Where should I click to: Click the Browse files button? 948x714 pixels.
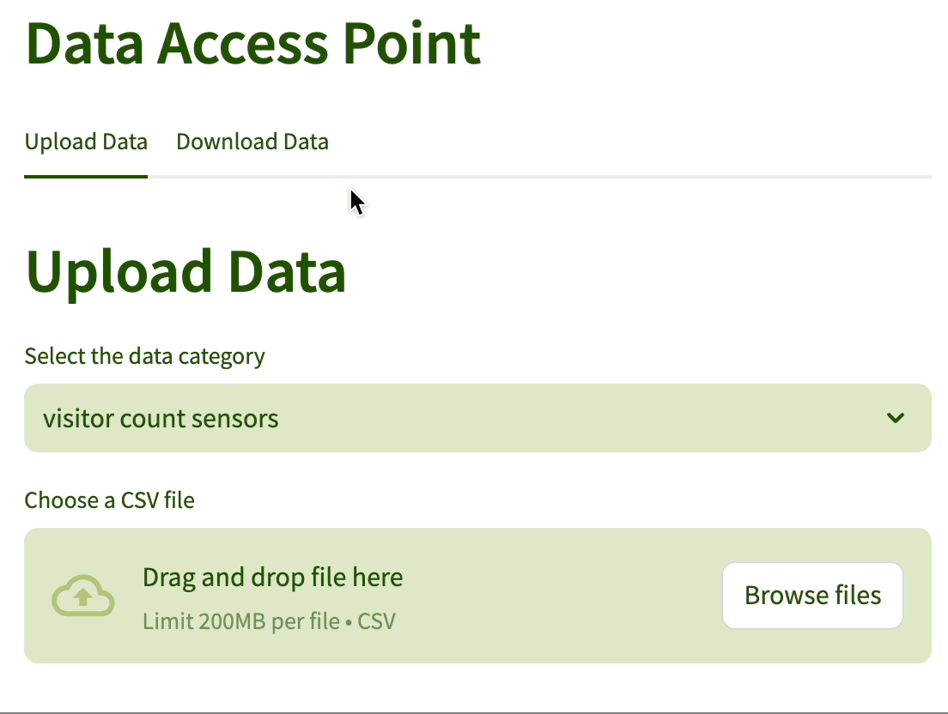(811, 595)
